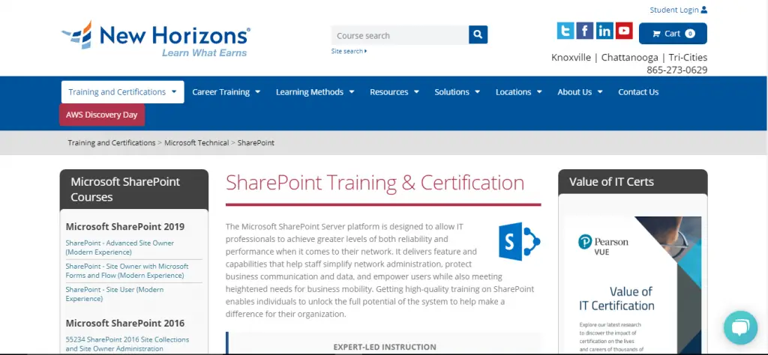Open the Contact Us page
The height and width of the screenshot is (355, 768).
(638, 92)
